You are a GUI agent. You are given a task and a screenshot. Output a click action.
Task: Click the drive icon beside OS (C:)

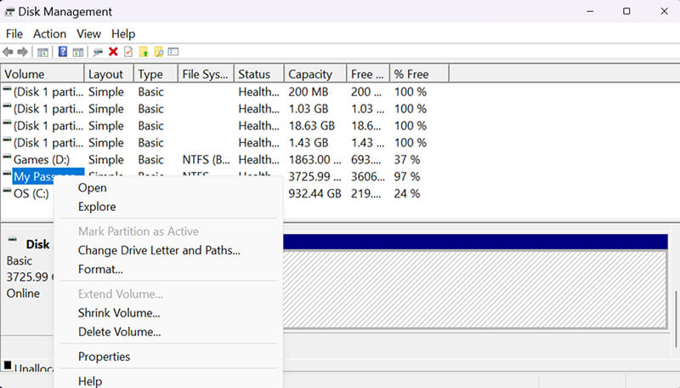click(x=7, y=191)
